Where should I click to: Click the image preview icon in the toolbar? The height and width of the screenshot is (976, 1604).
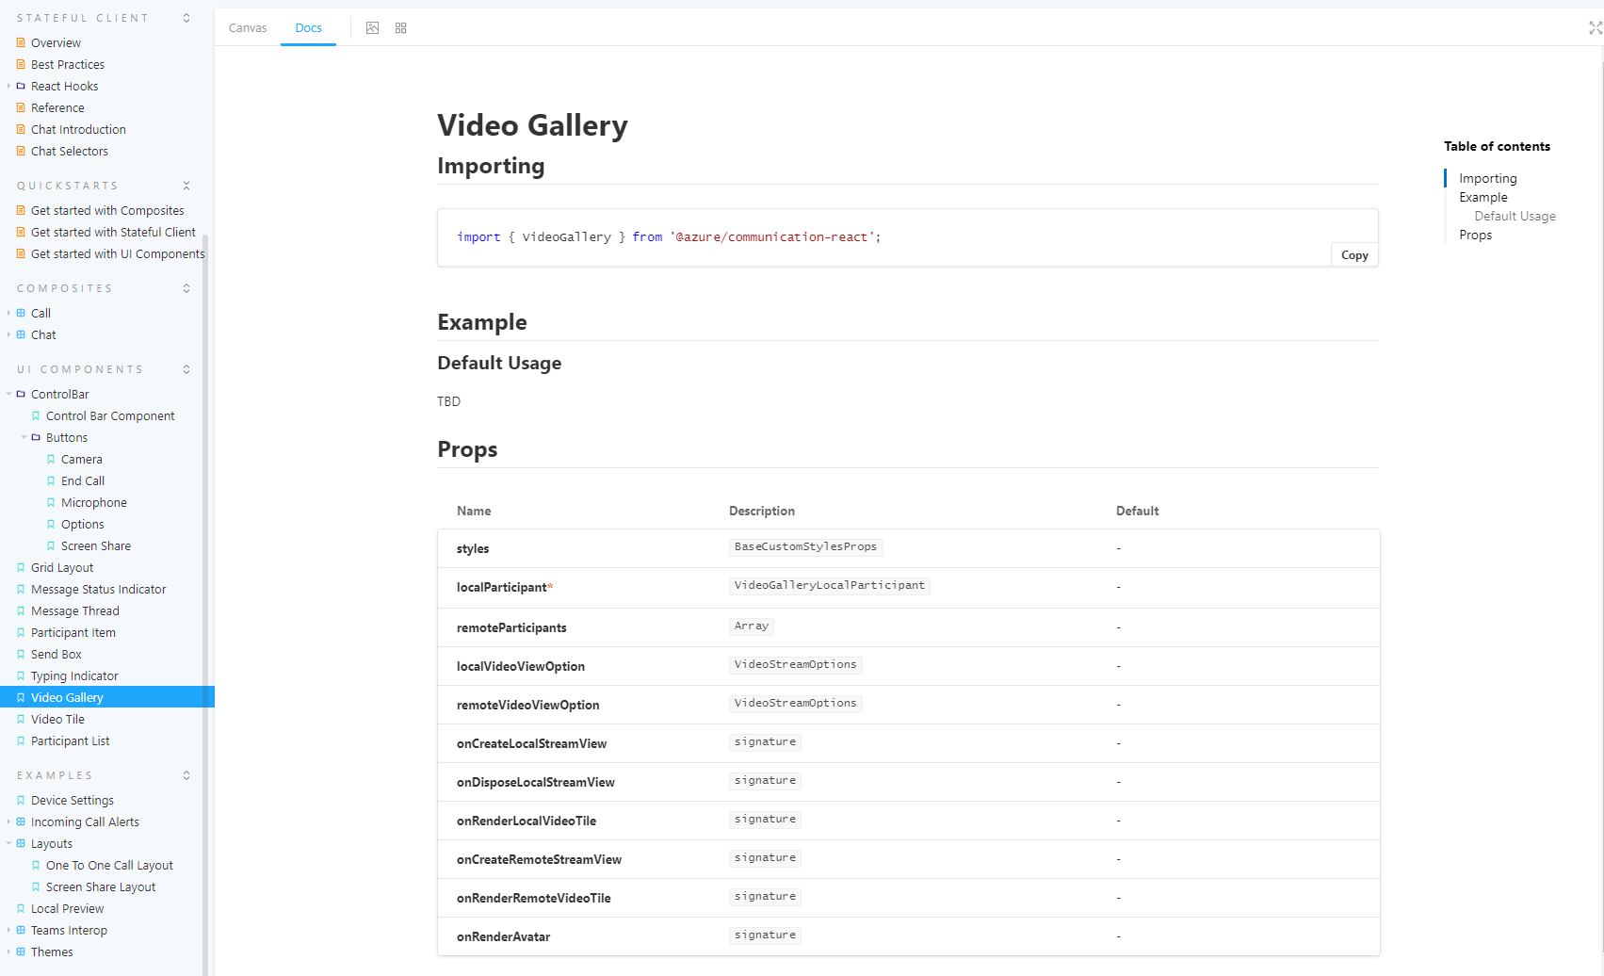372,27
